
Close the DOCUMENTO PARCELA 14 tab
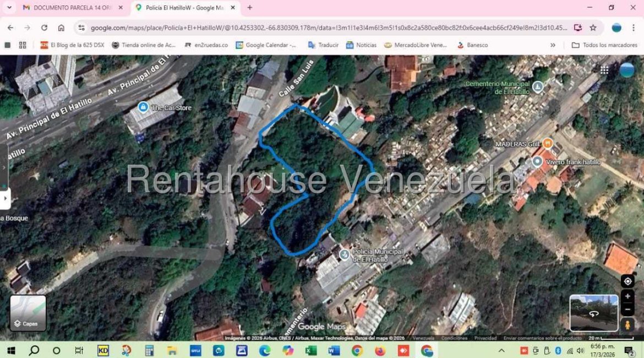(x=121, y=7)
